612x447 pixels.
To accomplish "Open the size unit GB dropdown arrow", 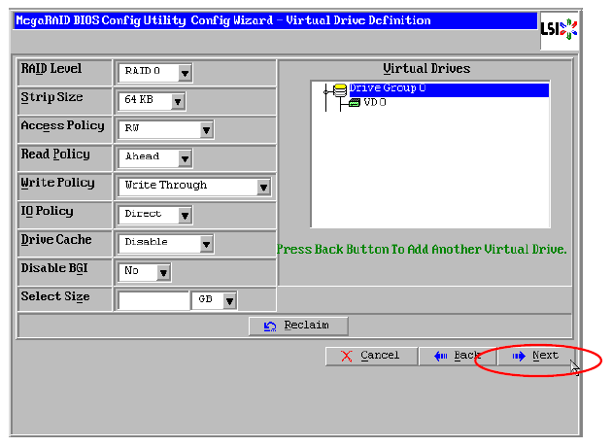I will point(229,301).
